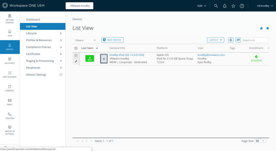Sort by the Last Seen column header
The image size is (276, 151).
(x=87, y=48)
